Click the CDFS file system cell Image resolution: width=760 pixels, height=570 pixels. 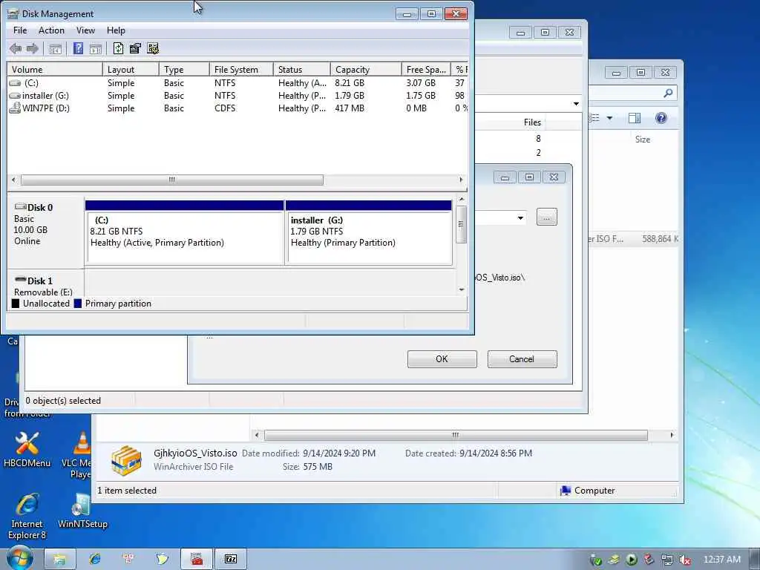click(x=225, y=108)
